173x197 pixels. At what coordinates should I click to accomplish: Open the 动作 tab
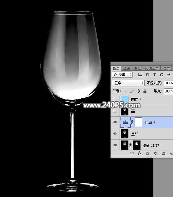[x=166, y=68]
